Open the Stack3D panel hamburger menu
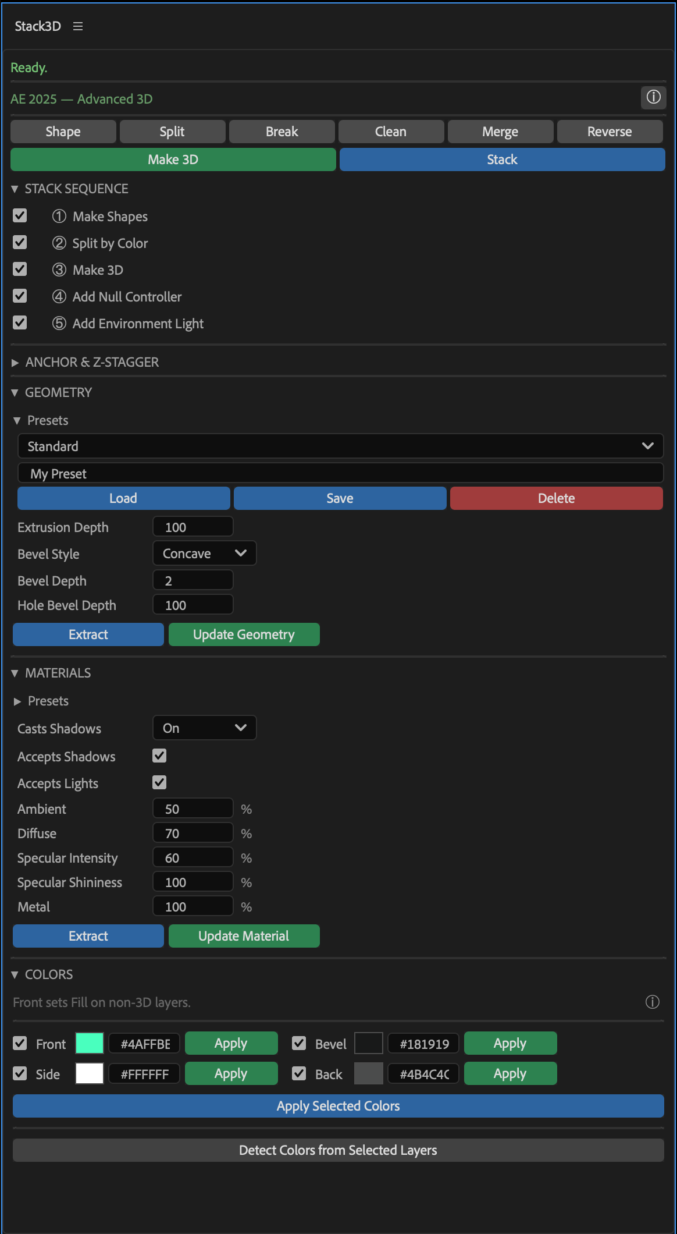Image resolution: width=677 pixels, height=1234 pixels. pos(78,26)
